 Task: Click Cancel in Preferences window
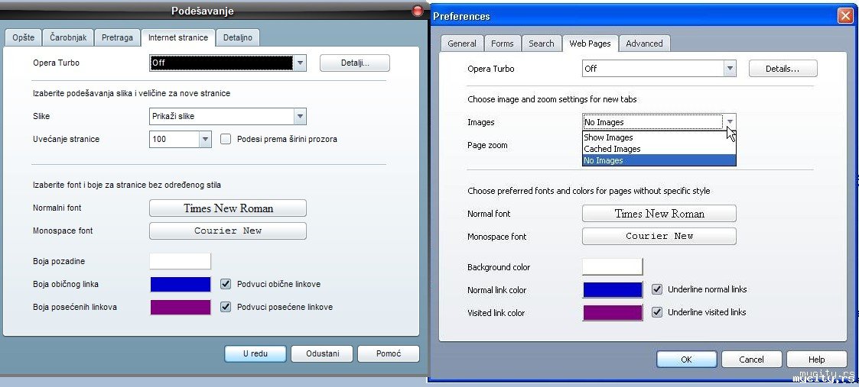[x=751, y=359]
